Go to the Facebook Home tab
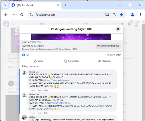 [x=42, y=23]
